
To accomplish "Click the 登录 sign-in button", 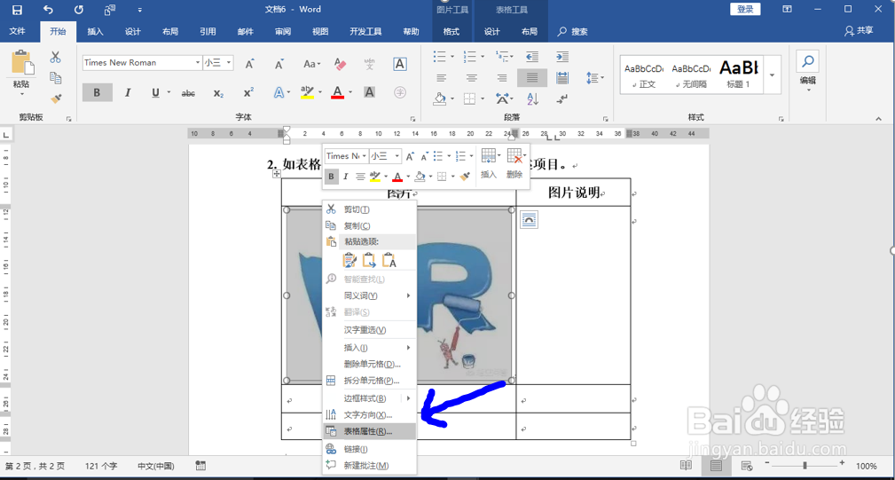I will click(745, 9).
